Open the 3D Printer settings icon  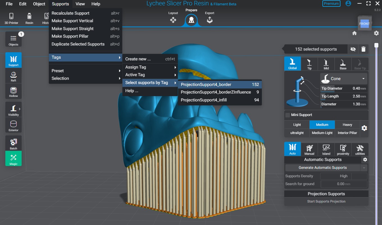tap(11, 18)
